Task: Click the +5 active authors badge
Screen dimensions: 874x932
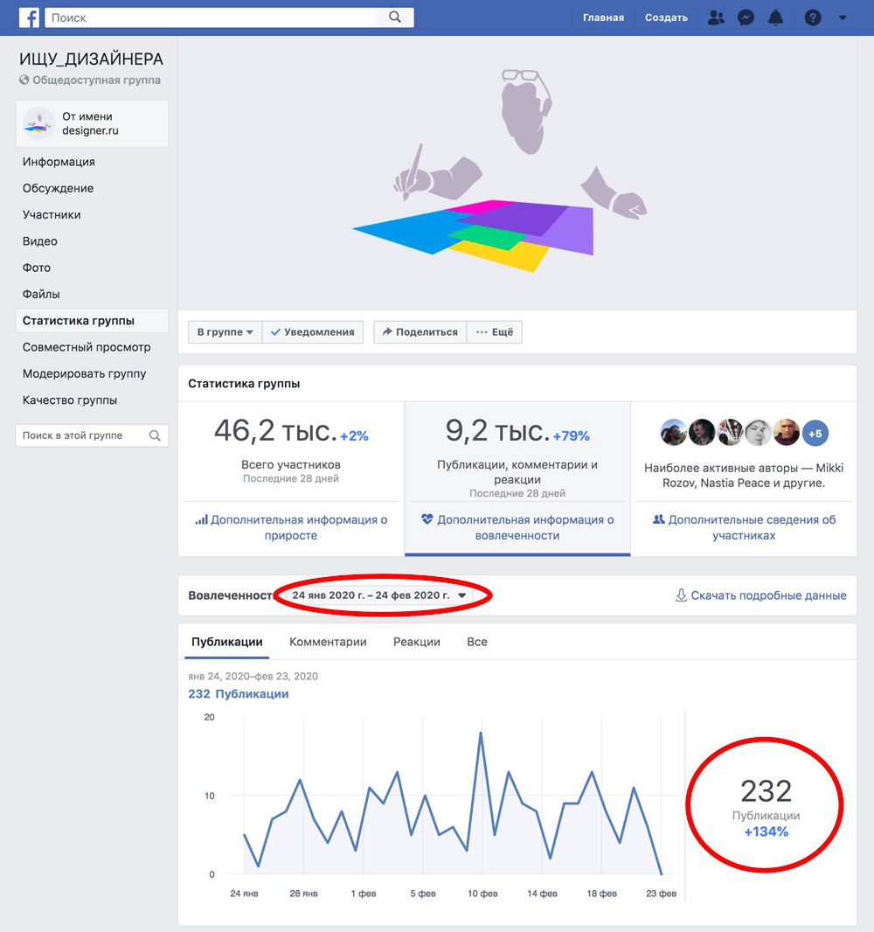Action: pyautogui.click(x=815, y=434)
